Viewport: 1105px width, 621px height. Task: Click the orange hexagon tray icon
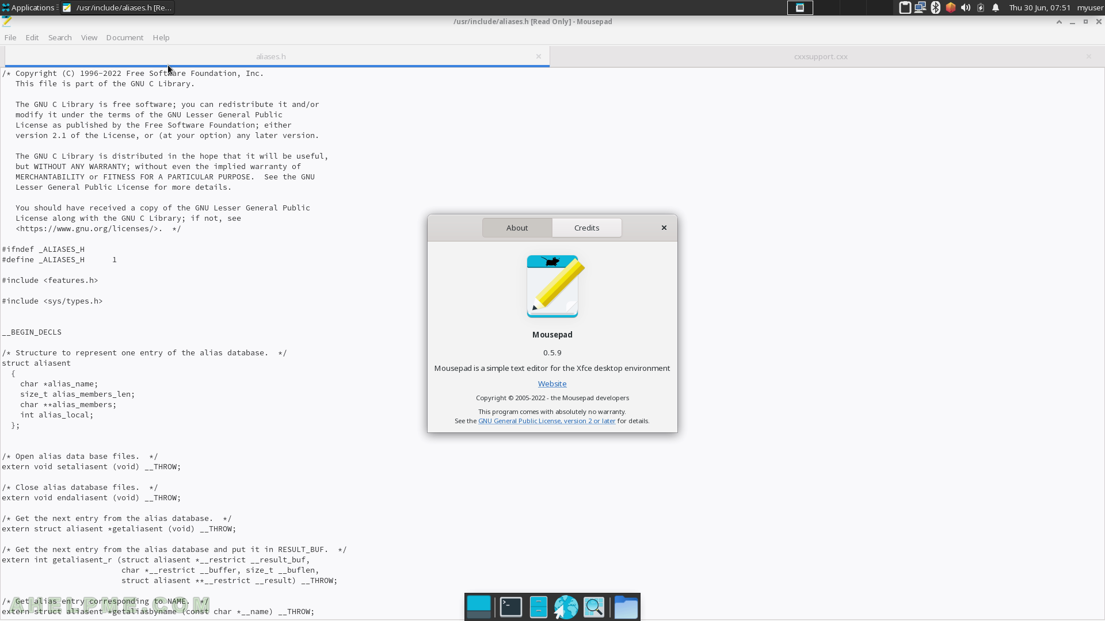(951, 7)
